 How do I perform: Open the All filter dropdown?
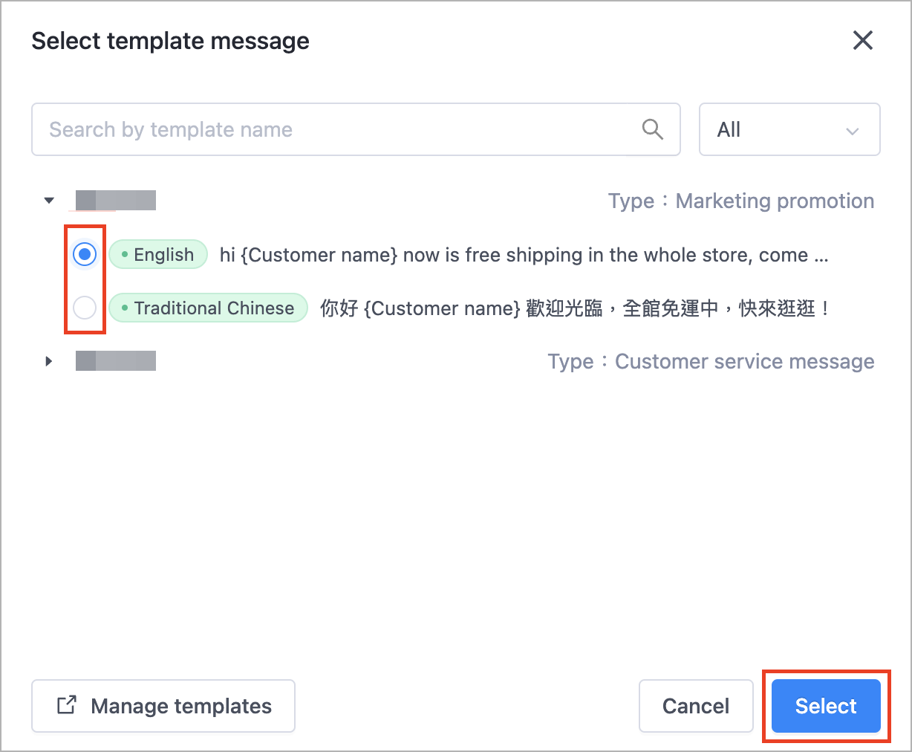pyautogui.click(x=789, y=129)
